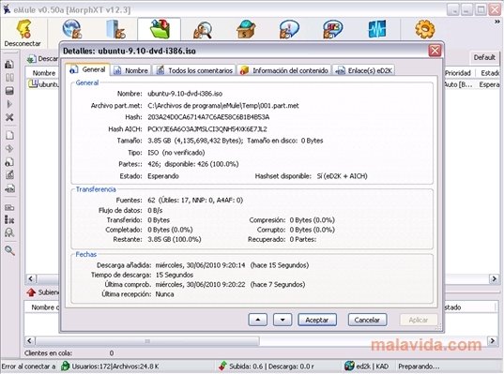
Task: Click the down arrow next-file button
Action: 283,320
